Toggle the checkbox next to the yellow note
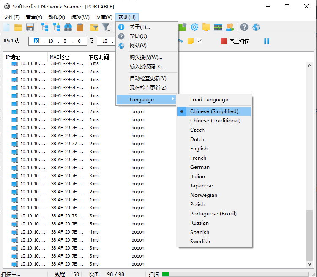 tap(199, 41)
